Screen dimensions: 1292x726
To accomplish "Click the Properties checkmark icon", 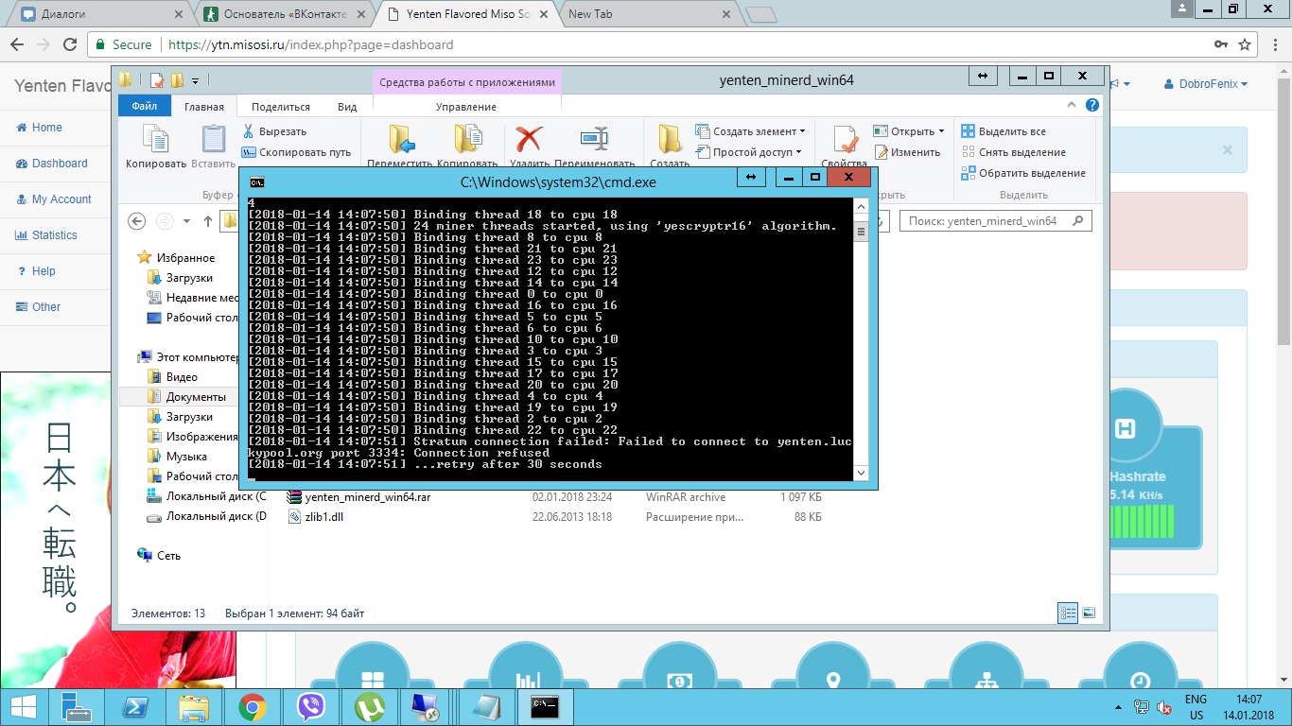I will (845, 140).
